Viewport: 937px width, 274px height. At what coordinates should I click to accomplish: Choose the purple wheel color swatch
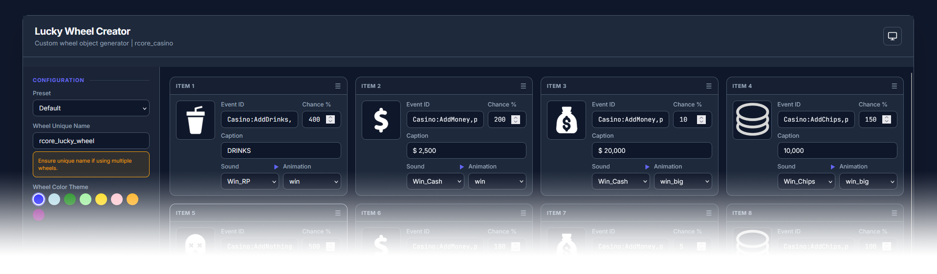point(39,215)
